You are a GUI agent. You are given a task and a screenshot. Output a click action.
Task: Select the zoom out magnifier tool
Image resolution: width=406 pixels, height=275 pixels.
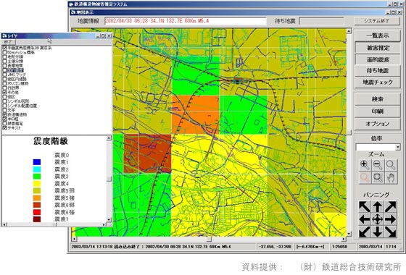click(378, 165)
